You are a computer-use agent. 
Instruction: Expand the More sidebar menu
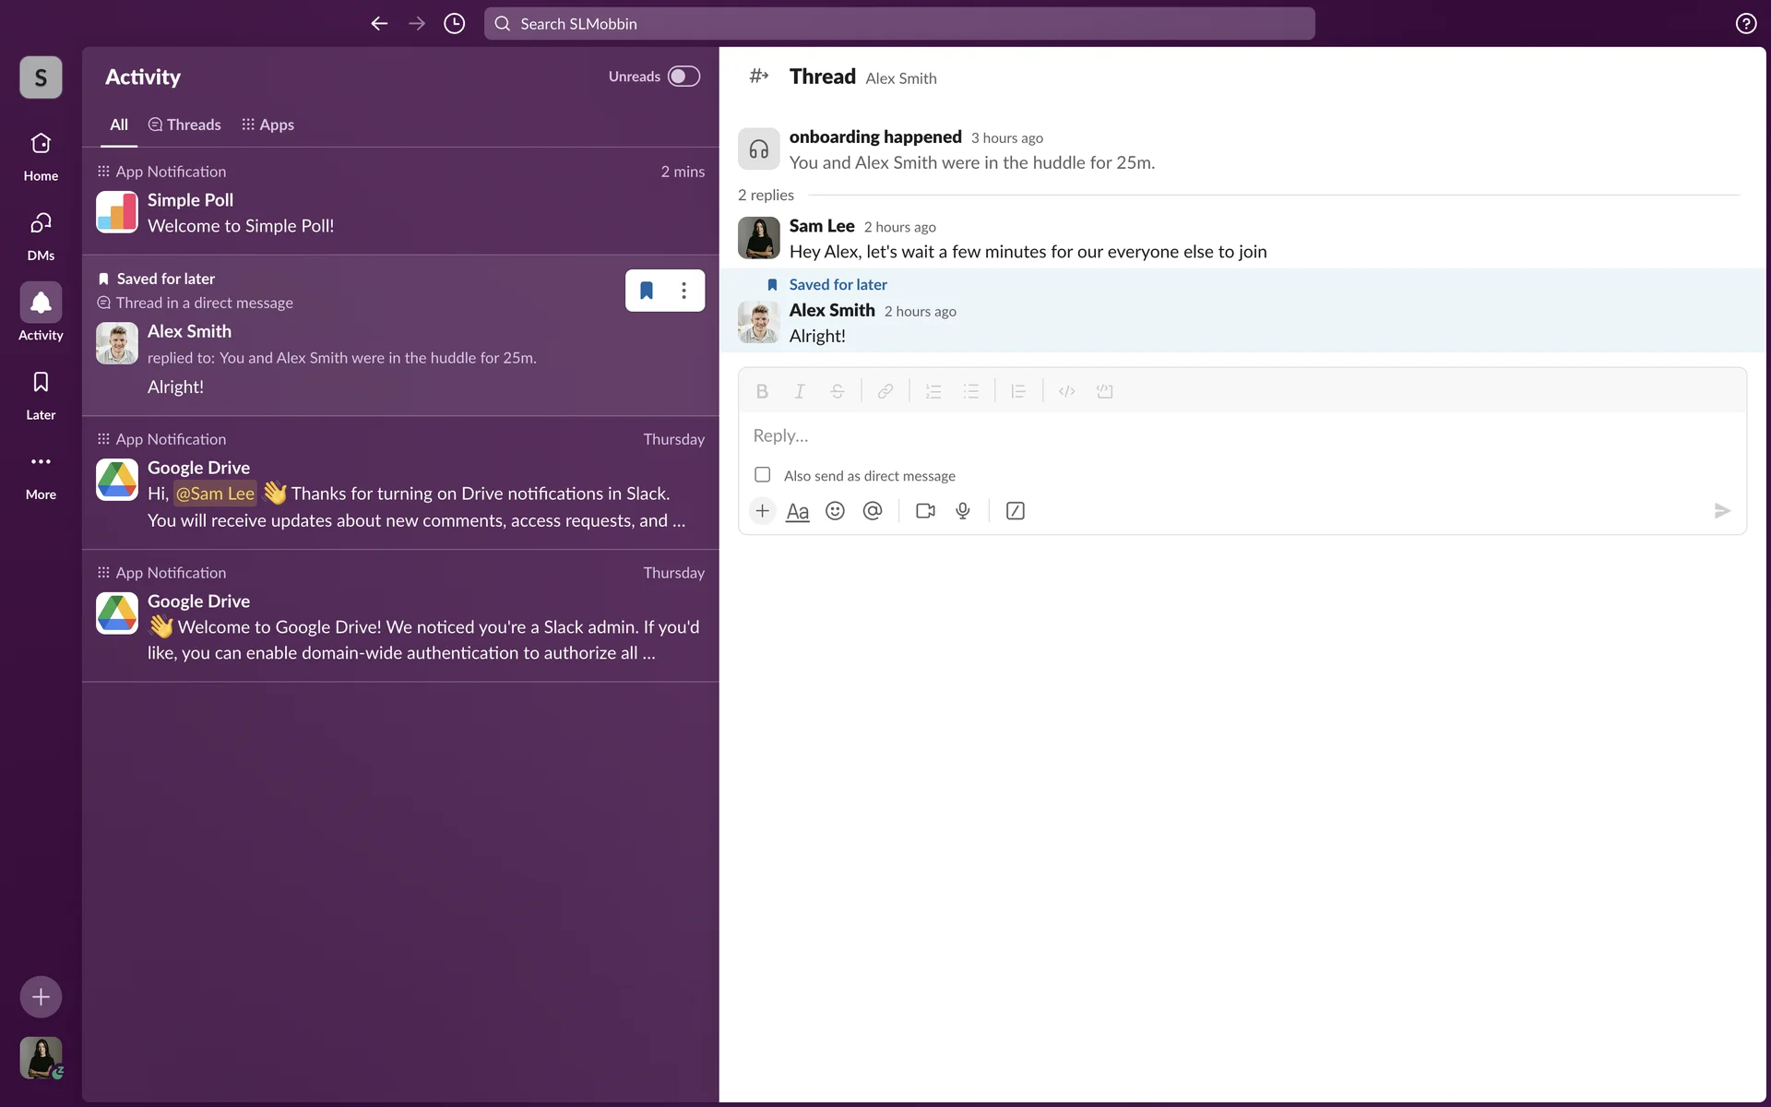pos(41,474)
